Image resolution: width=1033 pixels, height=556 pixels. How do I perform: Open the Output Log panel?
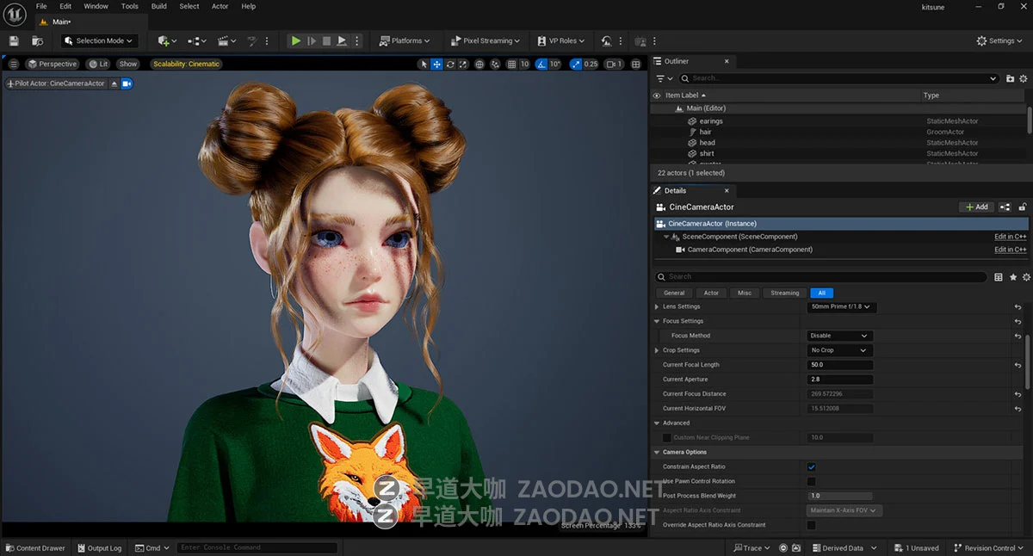[99, 547]
